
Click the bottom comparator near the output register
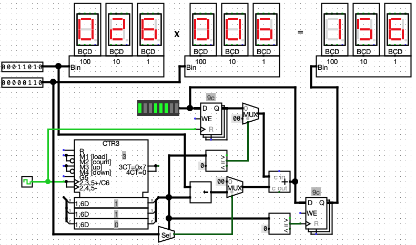click(279, 224)
